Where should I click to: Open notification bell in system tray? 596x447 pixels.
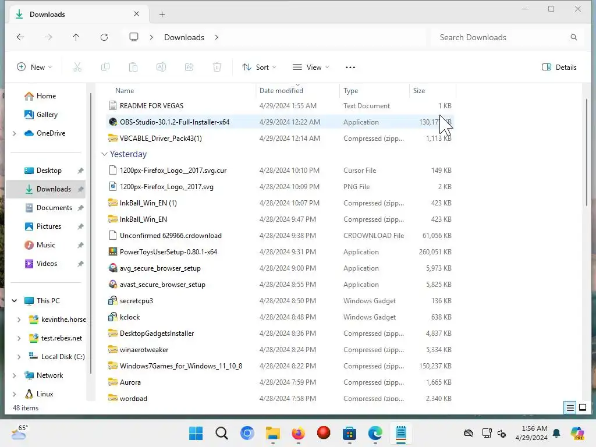click(556, 433)
